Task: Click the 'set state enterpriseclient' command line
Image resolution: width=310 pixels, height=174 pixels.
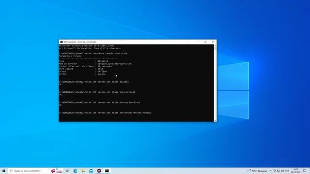Action: pos(100,102)
